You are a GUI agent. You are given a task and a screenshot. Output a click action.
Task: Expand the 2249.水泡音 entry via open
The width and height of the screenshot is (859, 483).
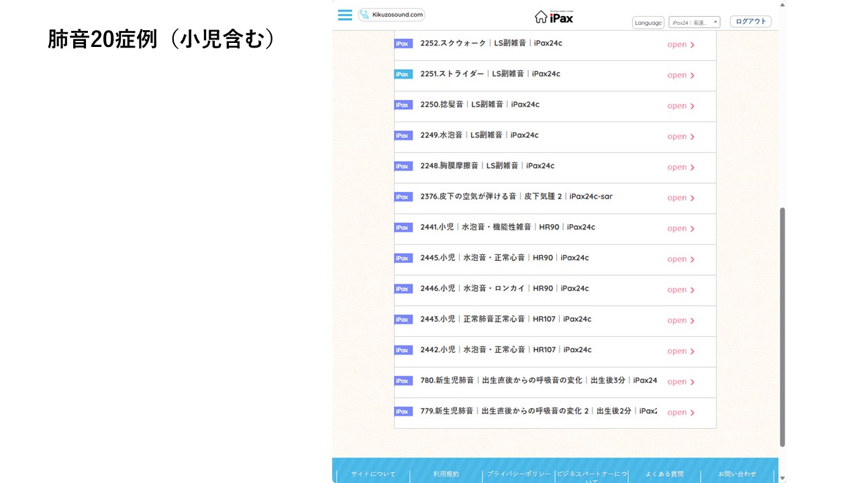coord(680,136)
